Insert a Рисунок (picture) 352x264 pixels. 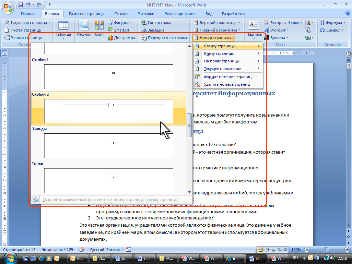(x=84, y=28)
